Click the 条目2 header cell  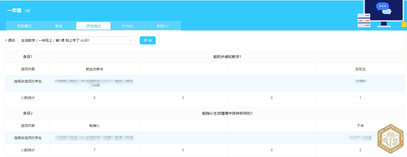(27, 113)
